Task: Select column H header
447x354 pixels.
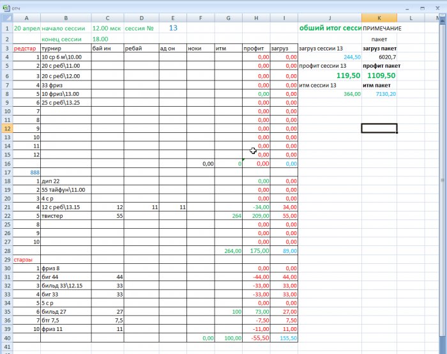Action: pyautogui.click(x=256, y=18)
